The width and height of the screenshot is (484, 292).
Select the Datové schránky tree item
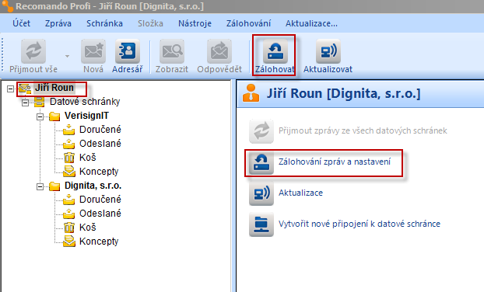click(85, 102)
